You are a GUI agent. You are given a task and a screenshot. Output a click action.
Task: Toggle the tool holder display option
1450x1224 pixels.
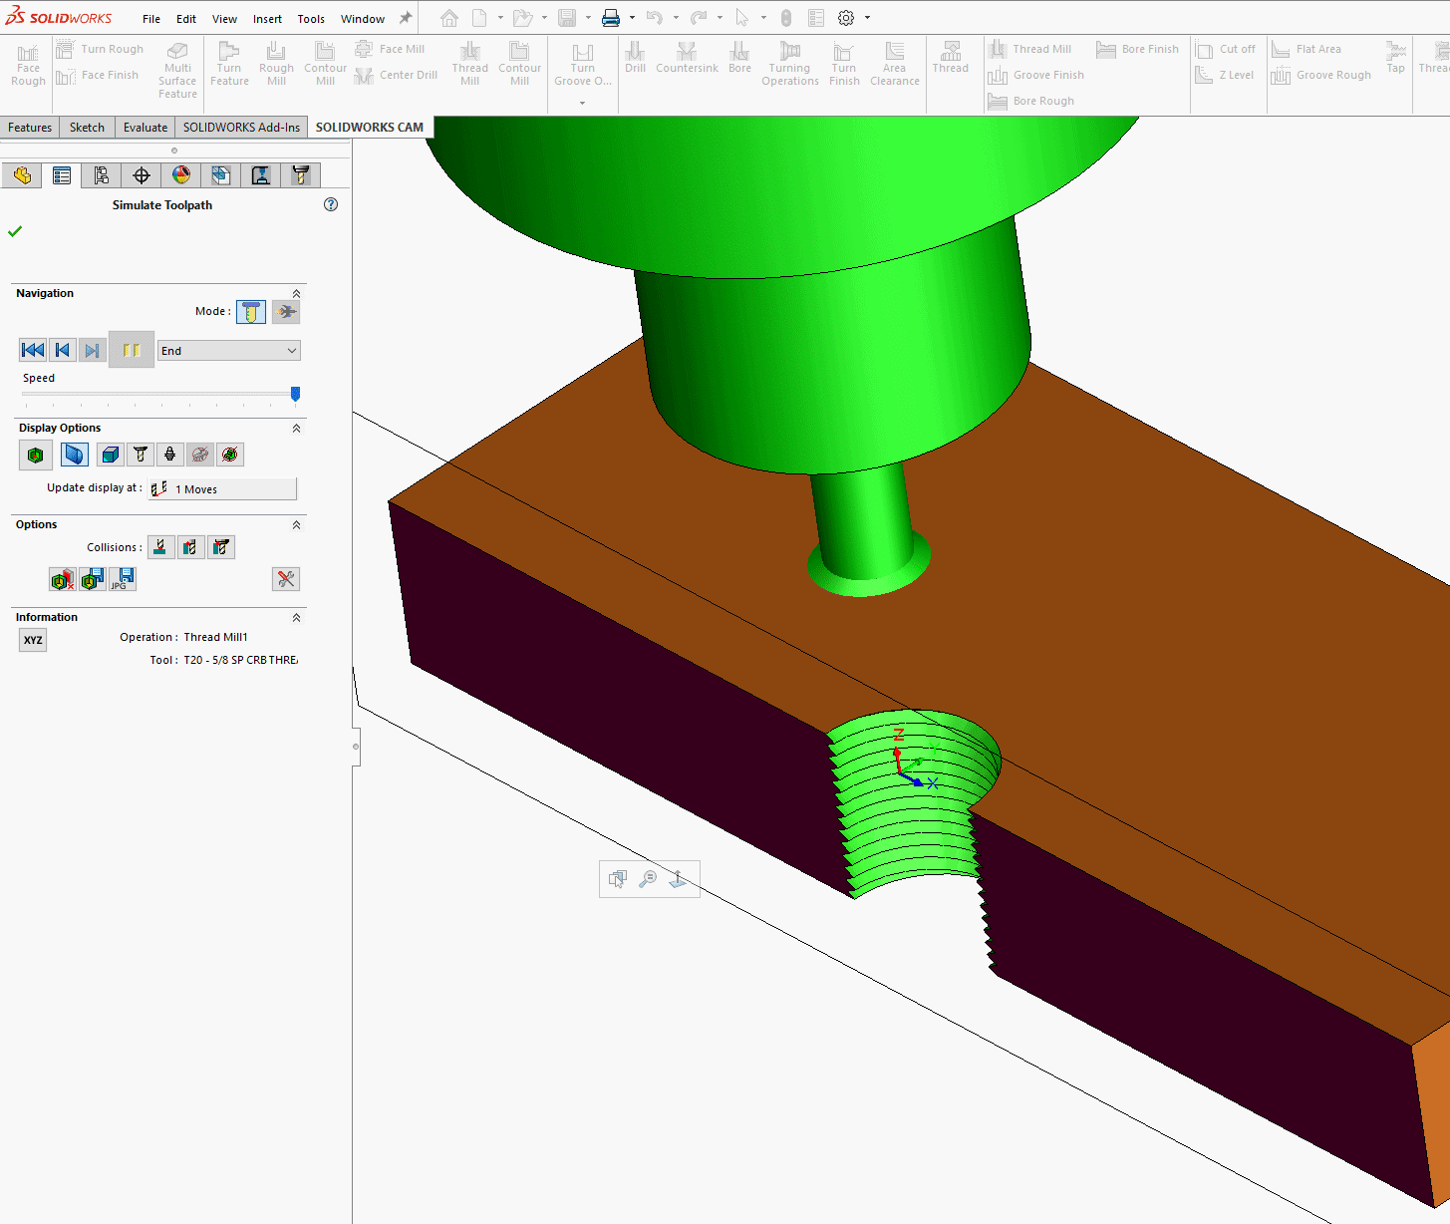click(x=170, y=455)
